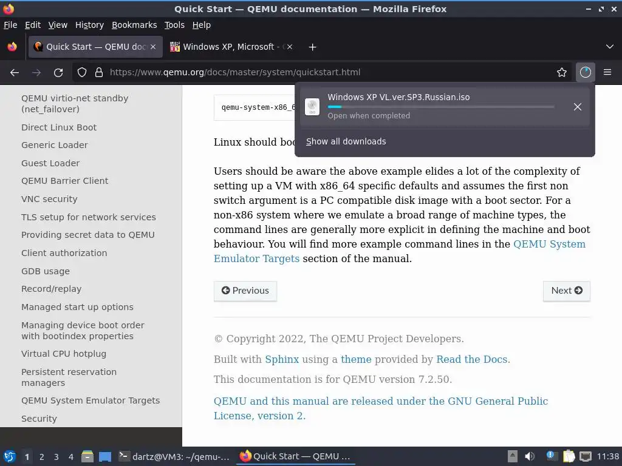Open QEMU Barrier Client in sidebar
Screen dimensions: 622x466
(x=64, y=181)
